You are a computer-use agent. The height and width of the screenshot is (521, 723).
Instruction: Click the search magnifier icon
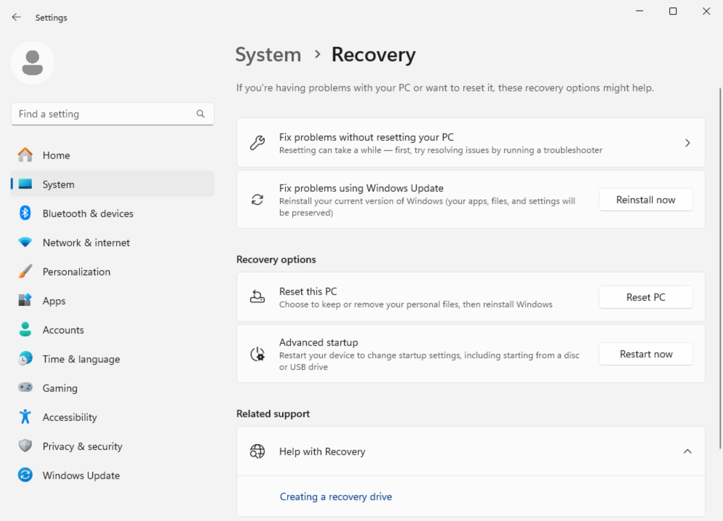tap(200, 114)
